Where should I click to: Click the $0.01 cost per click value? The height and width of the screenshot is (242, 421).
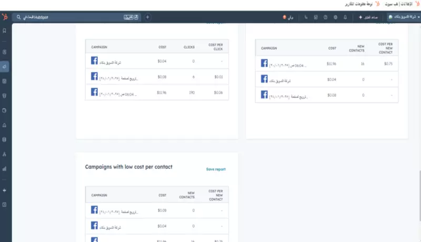(x=218, y=77)
